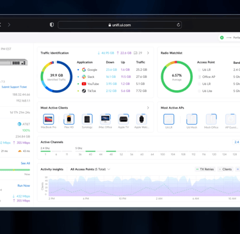This screenshot has height=234, width=240.
Task: Click Slack's 27.6 GB traffic value
Action: (141, 77)
